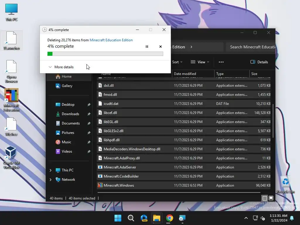300x225 pixels.
Task: Select TLauncher desktop shortcut
Action: click(11, 40)
